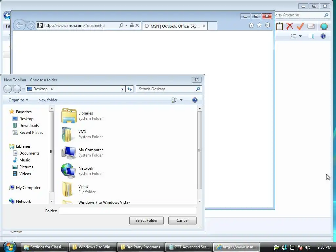The width and height of the screenshot is (336, 252).
Task: Click the Internet Explorer forward arrow
Action: (x=31, y=26)
